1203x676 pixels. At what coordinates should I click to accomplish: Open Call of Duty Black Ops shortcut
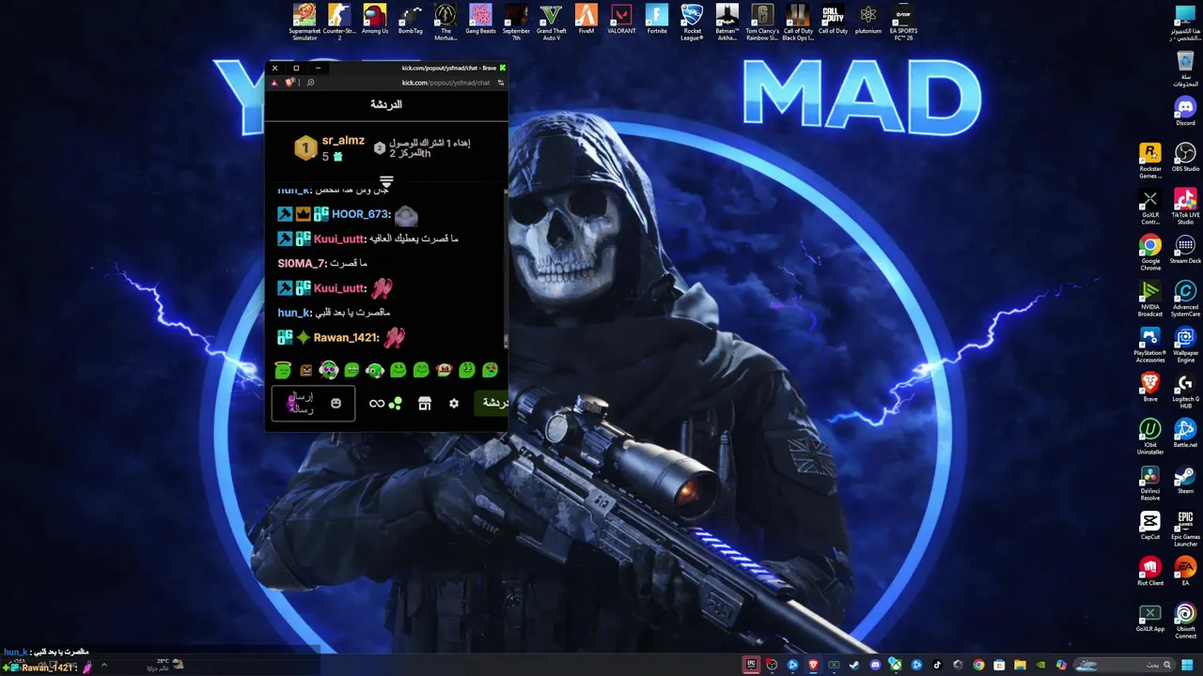pyautogui.click(x=798, y=23)
